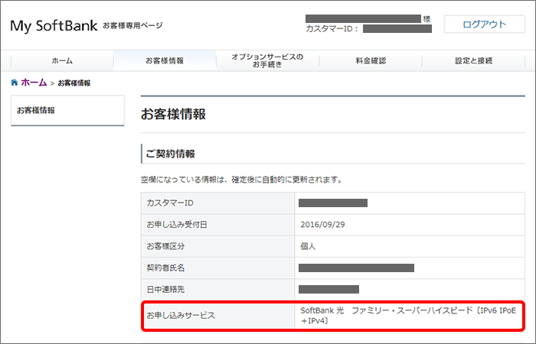Click the お申し込み受付日 row label

point(177,225)
